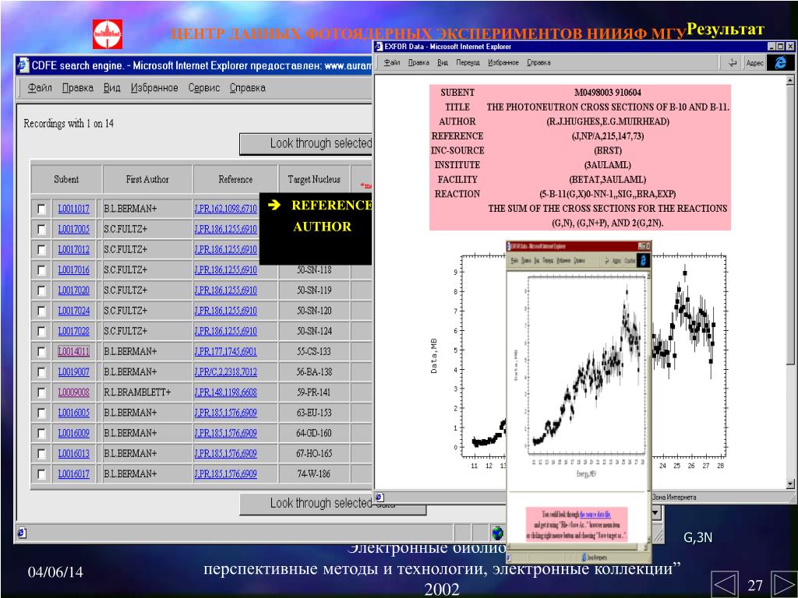Image resolution: width=798 pixels, height=598 pixels.
Task: Open Правка menu in CDFE search engine window
Action: click(78, 87)
